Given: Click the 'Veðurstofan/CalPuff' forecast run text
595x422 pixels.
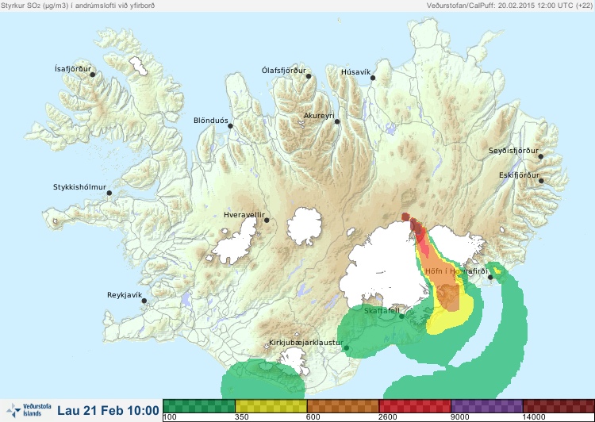Looking at the screenshot, I should pos(509,6).
